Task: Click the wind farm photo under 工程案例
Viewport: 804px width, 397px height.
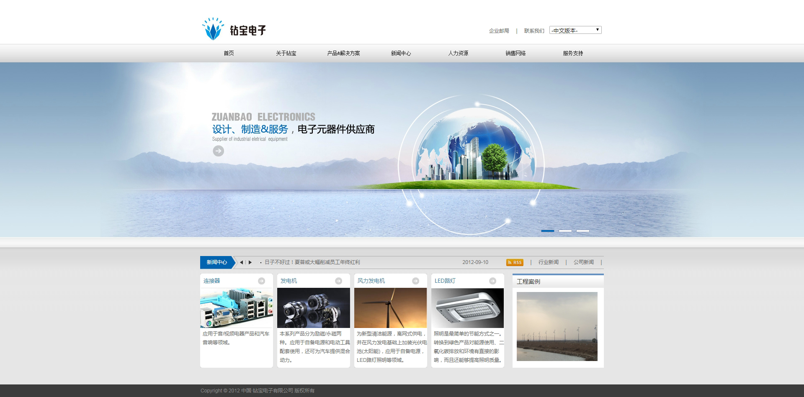Action: [557, 327]
